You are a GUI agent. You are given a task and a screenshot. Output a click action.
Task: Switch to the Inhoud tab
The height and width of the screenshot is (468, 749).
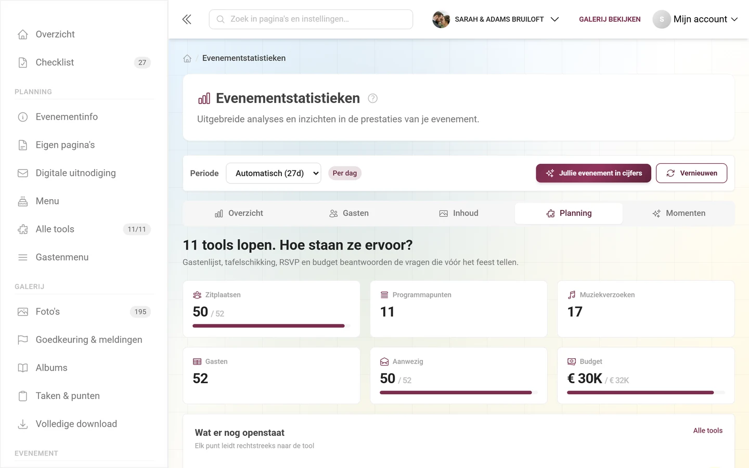459,213
